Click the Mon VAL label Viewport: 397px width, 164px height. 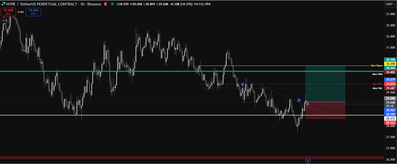coord(377,88)
